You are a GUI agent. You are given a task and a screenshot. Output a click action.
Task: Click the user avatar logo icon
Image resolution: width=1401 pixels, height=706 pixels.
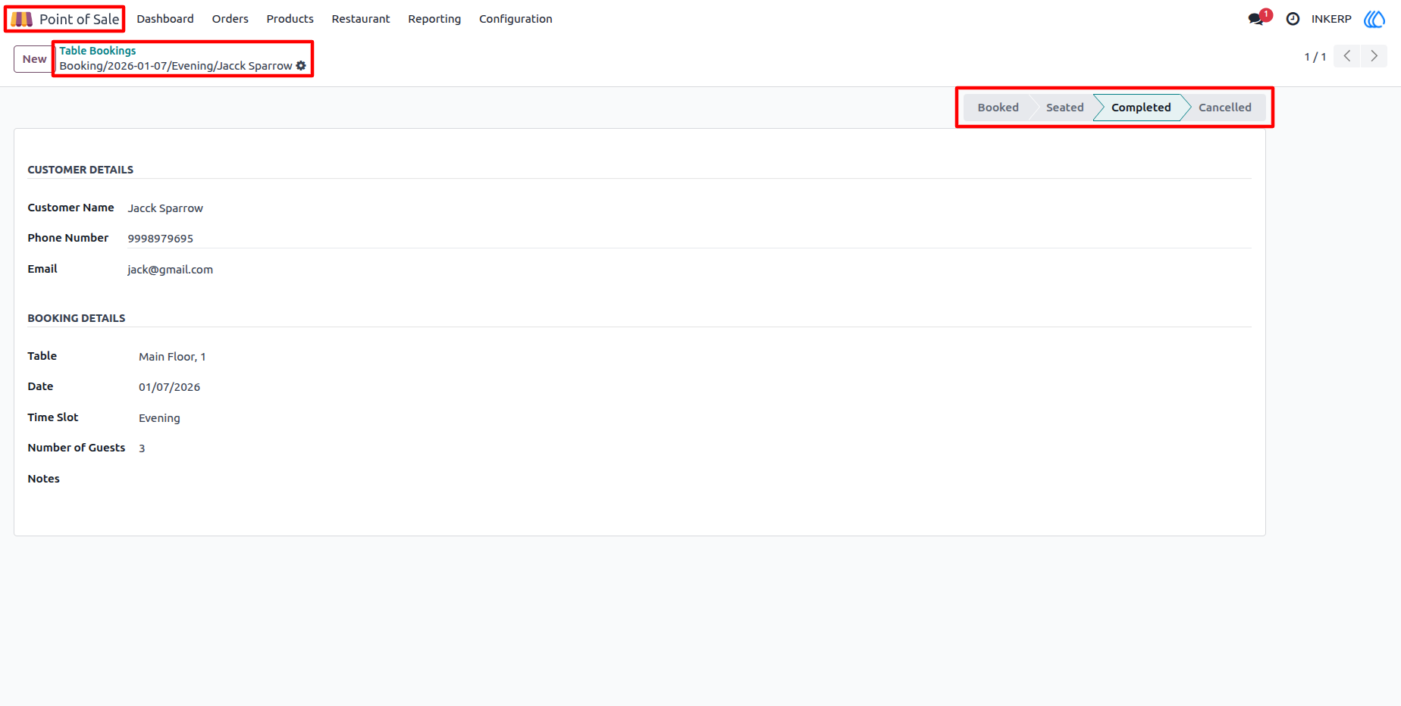tap(1374, 19)
